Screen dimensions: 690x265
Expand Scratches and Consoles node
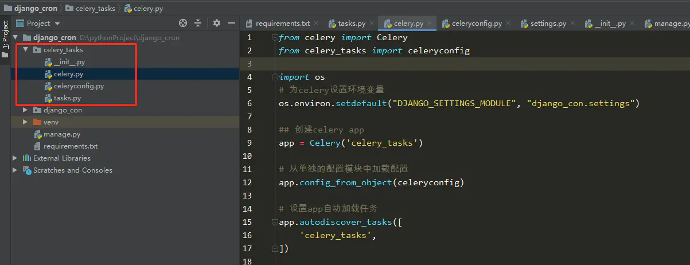pyautogui.click(x=15, y=170)
